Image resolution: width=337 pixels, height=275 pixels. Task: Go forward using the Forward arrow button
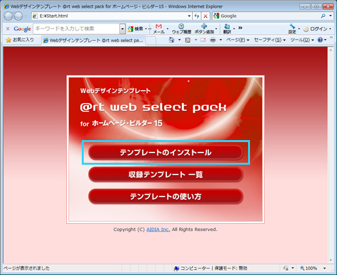[18, 16]
